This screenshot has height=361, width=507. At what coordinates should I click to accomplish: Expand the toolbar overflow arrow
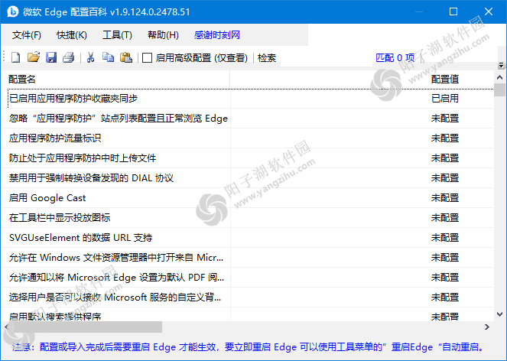[x=501, y=65]
